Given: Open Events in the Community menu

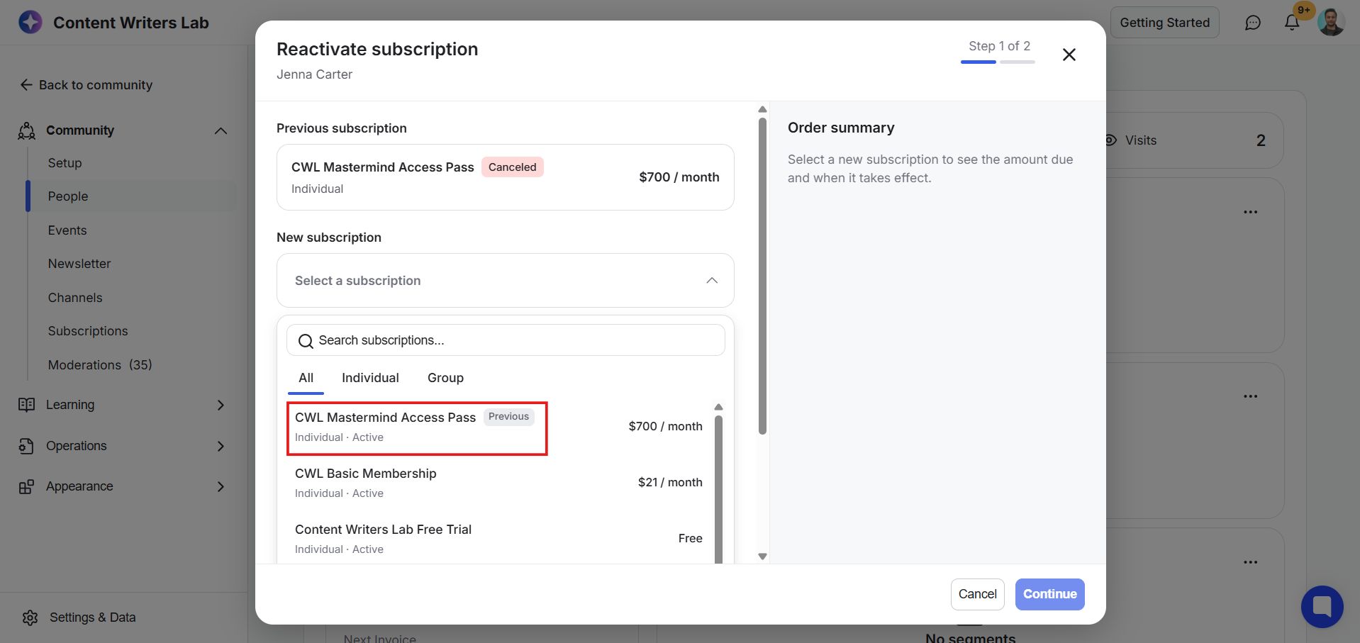Looking at the screenshot, I should click(67, 230).
